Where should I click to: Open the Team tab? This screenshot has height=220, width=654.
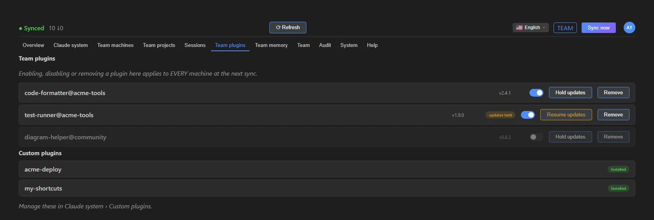coord(303,45)
